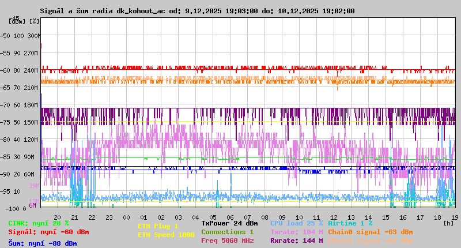This screenshot has height=248, width=461.
Task: Click the yellow ETH Plug 1 legend
Action: coord(158,226)
